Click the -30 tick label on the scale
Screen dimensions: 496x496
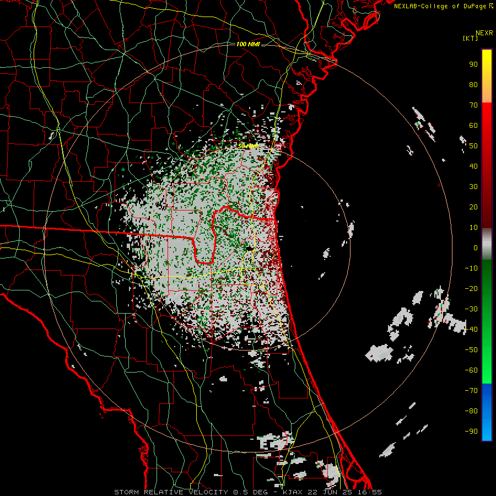click(x=471, y=309)
